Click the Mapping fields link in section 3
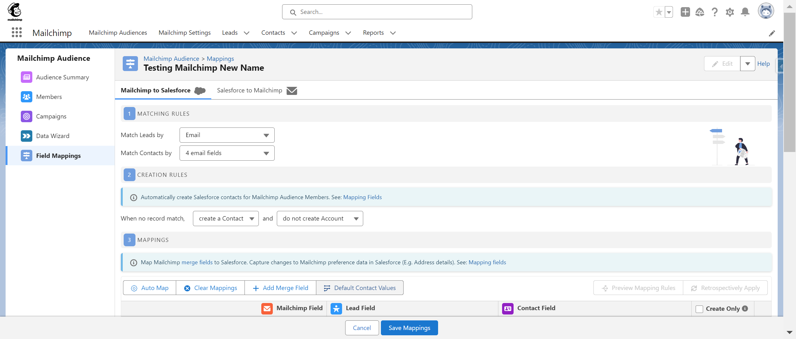The height and width of the screenshot is (339, 796). point(487,262)
